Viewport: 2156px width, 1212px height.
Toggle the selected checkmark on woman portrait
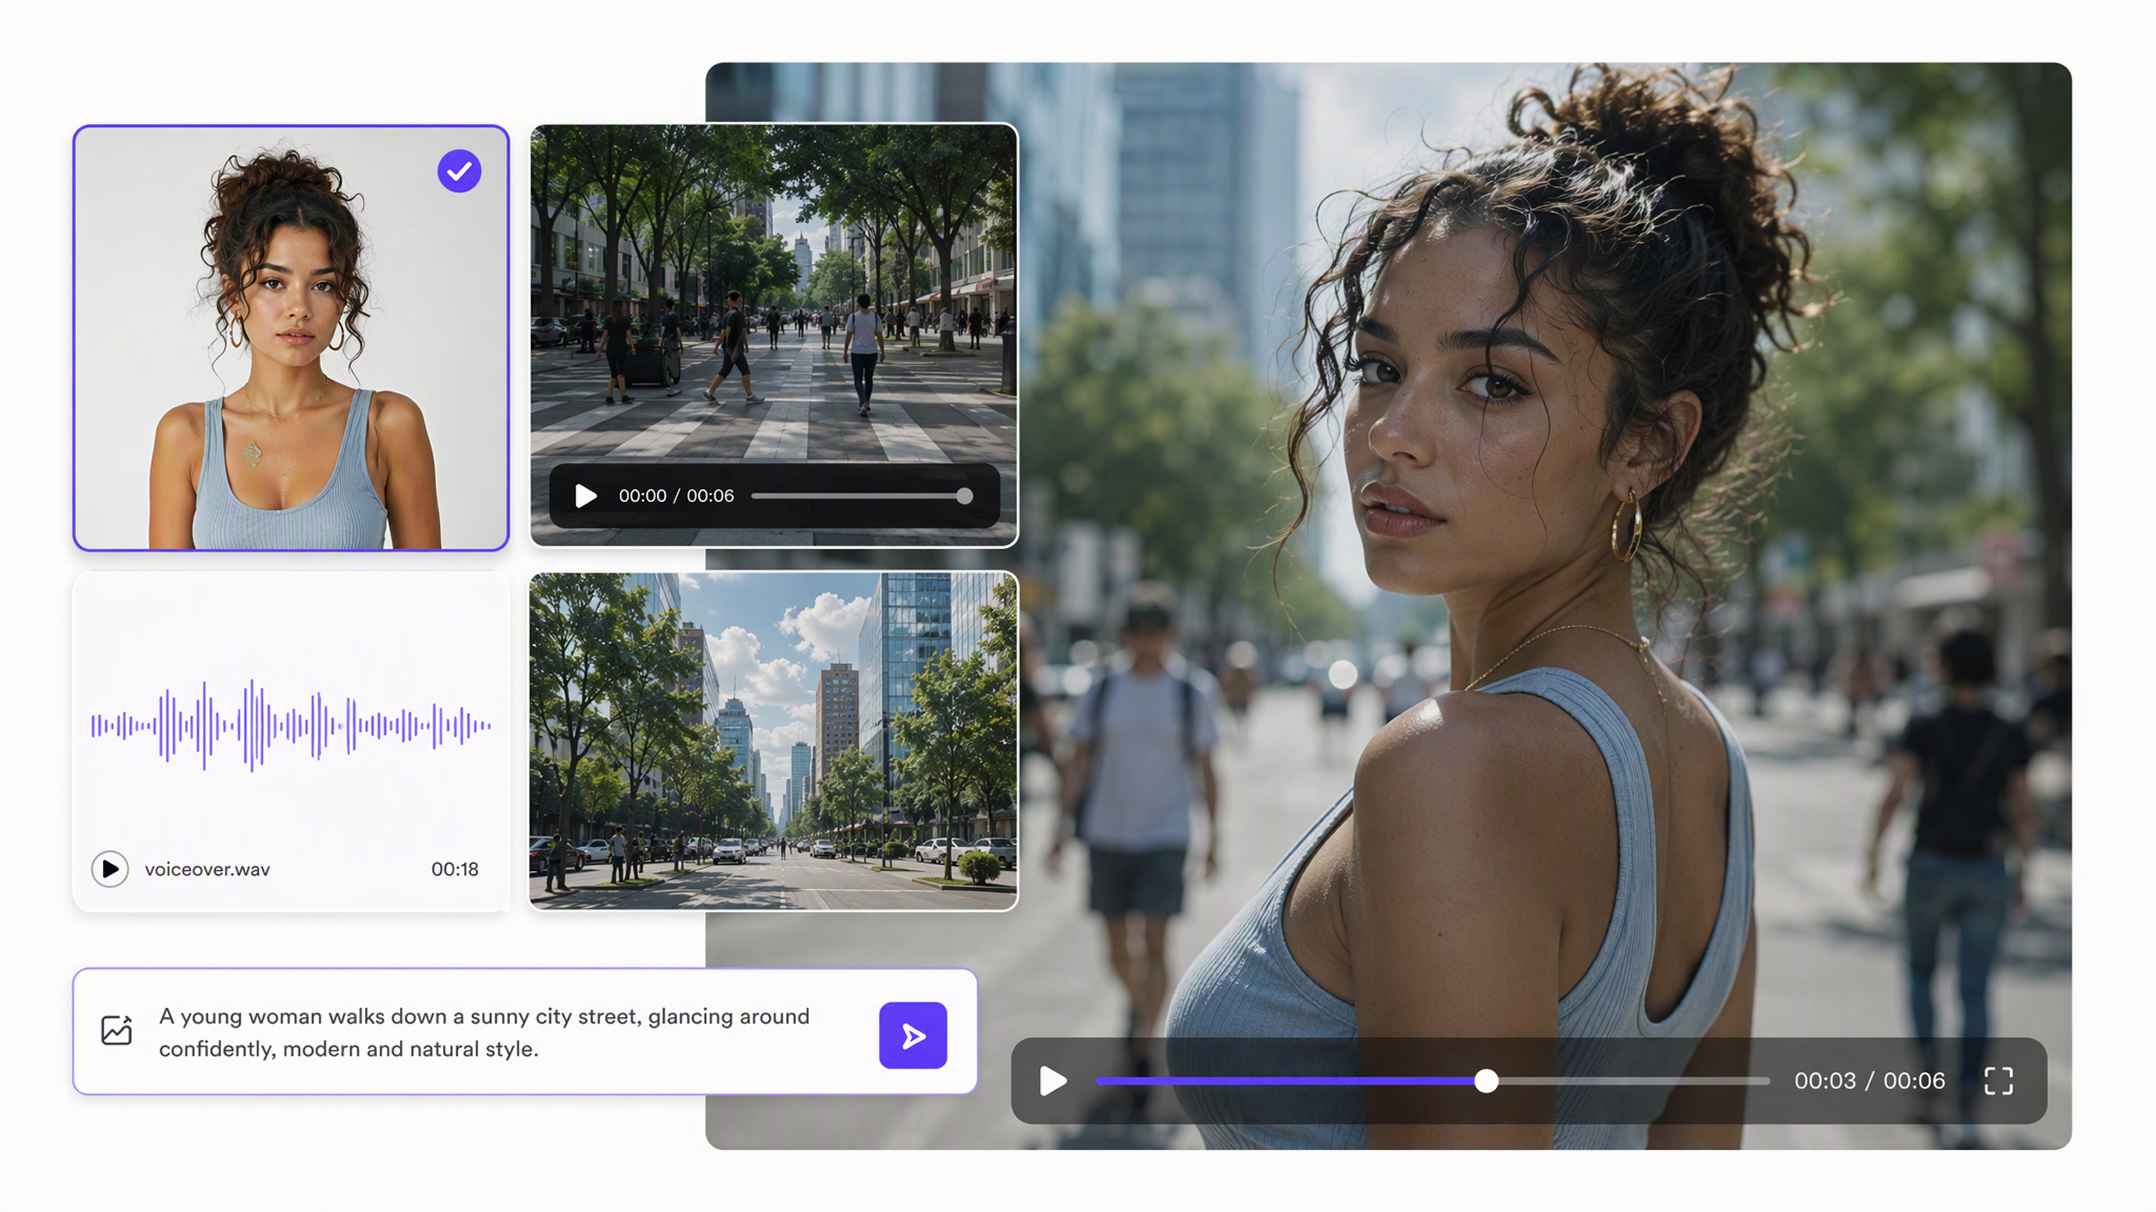[459, 171]
